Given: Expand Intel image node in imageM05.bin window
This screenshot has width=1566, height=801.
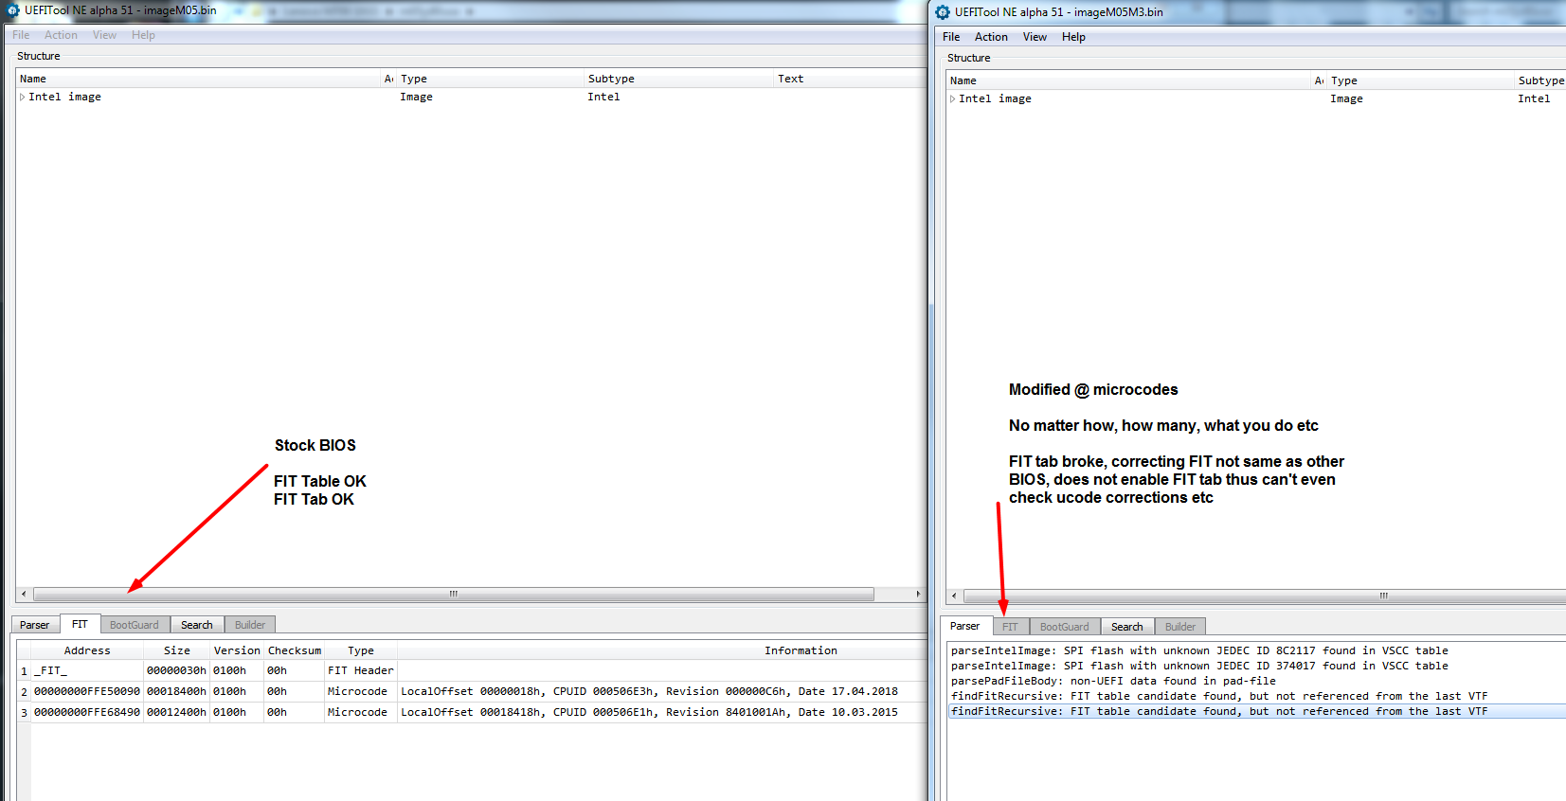Looking at the screenshot, I should [23, 97].
